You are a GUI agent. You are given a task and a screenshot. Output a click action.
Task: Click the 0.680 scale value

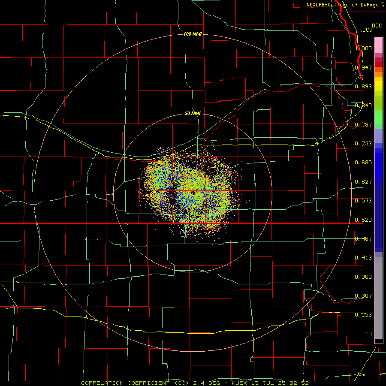(x=363, y=163)
